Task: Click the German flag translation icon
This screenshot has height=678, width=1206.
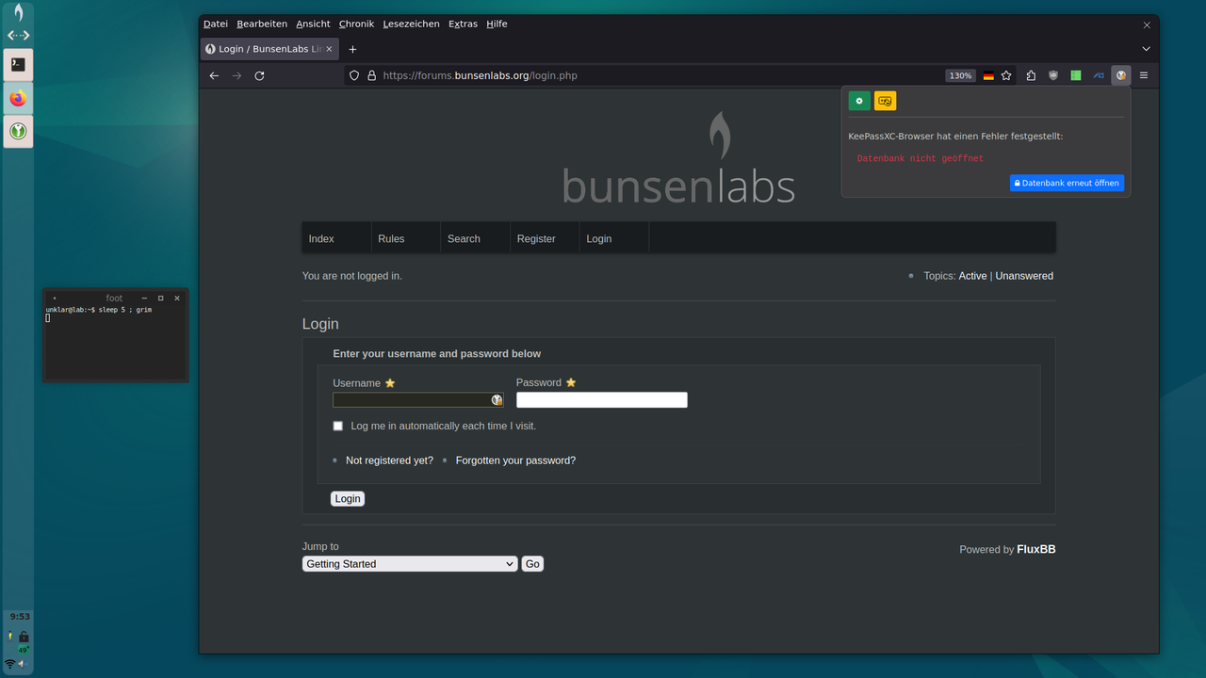Action: (x=988, y=75)
